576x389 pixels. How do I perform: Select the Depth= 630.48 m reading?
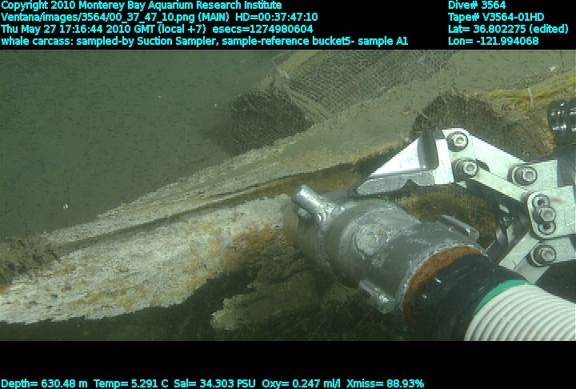point(44,383)
